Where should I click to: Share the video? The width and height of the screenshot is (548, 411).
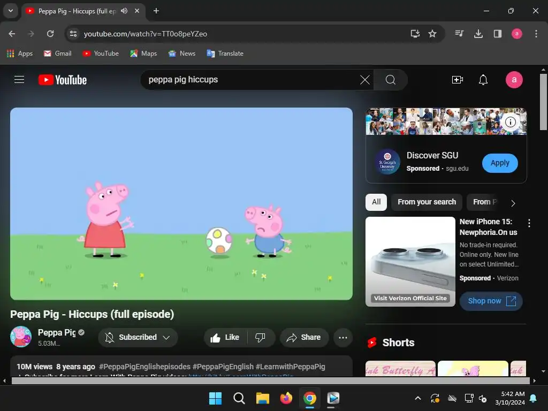point(304,337)
